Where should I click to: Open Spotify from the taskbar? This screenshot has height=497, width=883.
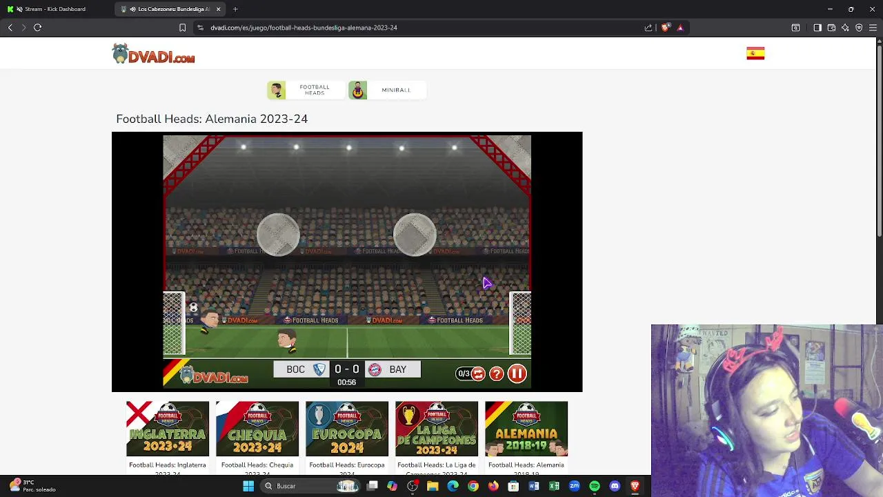click(595, 486)
